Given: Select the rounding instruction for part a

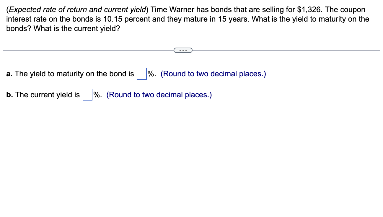Looking at the screenshot, I should pos(213,74).
